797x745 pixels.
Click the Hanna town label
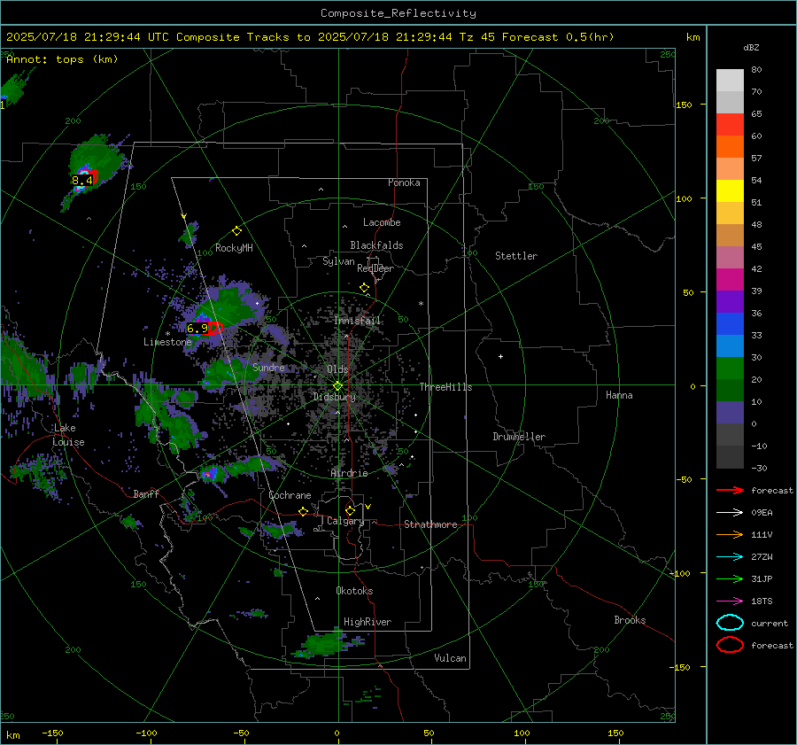click(619, 395)
